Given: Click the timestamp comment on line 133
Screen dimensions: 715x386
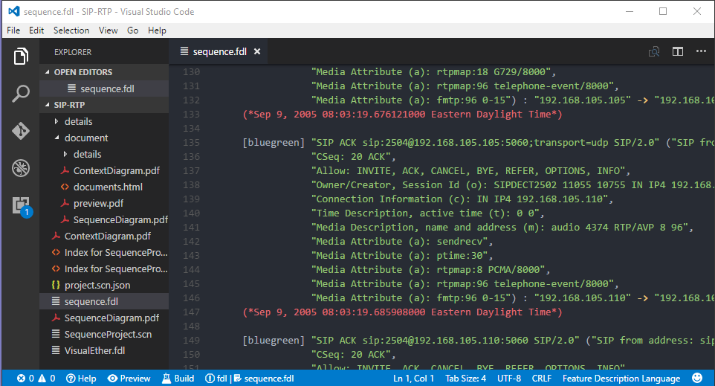Looking at the screenshot, I should pyautogui.click(x=402, y=114).
